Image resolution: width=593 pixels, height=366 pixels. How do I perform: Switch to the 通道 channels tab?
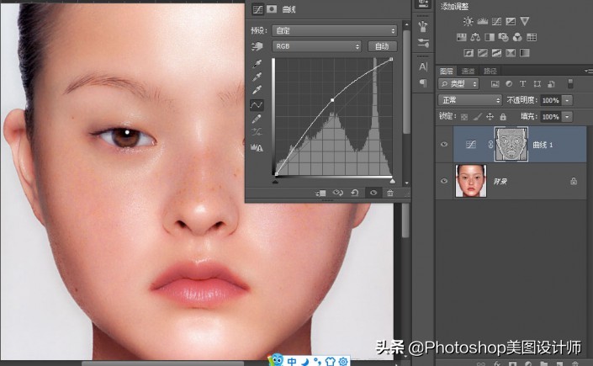[469, 72]
